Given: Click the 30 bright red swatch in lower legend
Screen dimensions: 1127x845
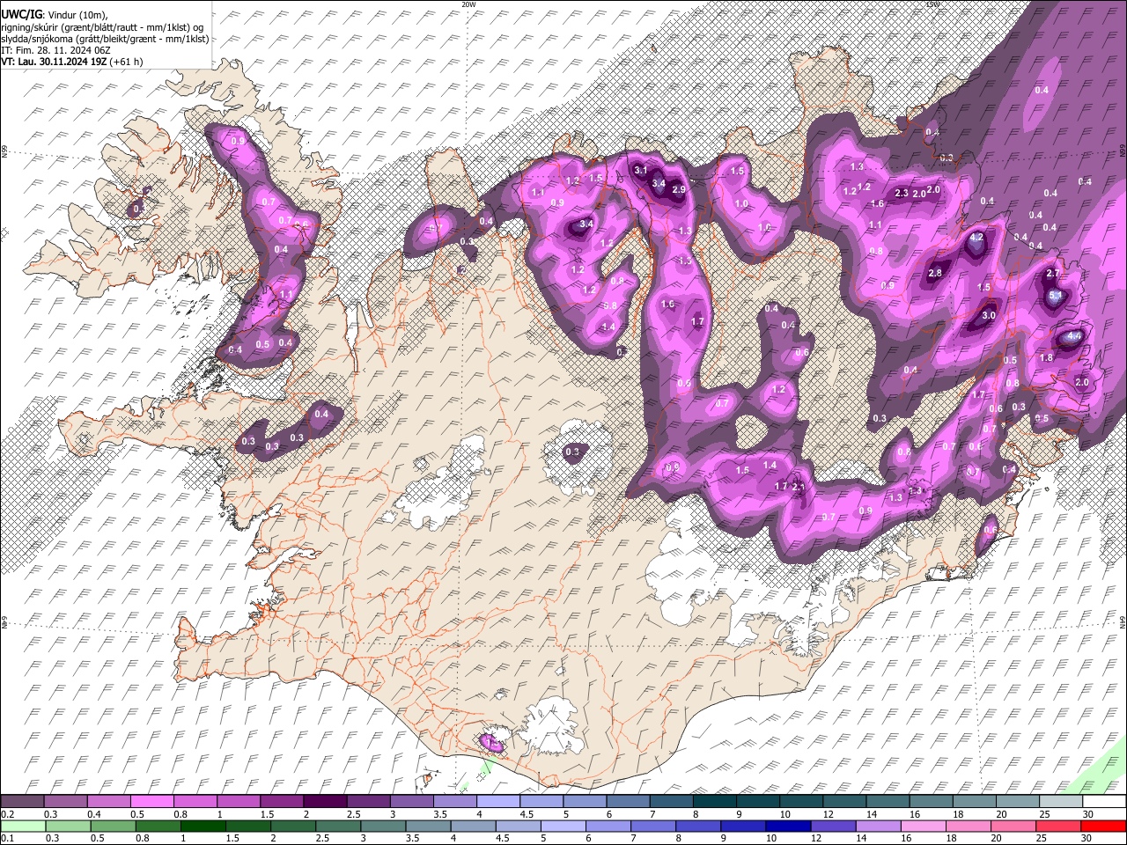Looking at the screenshot, I should [x=1103, y=827].
